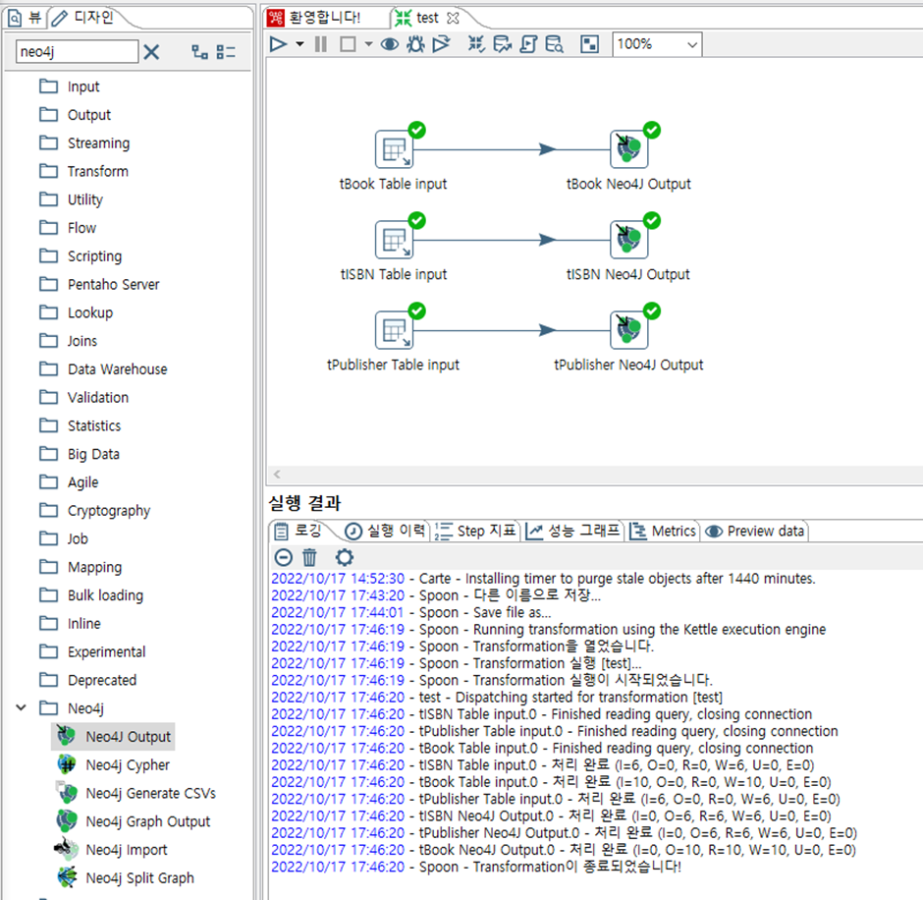This screenshot has width=923, height=900.
Task: Stop the running transformation
Action: [348, 44]
